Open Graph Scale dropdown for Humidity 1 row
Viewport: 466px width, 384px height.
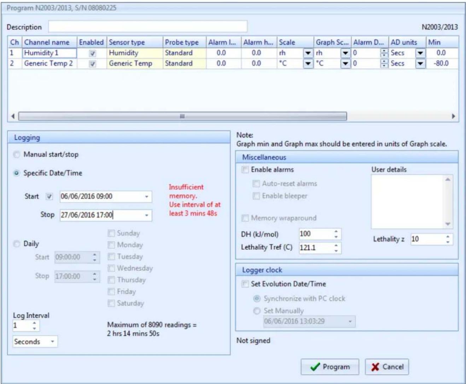tap(345, 53)
